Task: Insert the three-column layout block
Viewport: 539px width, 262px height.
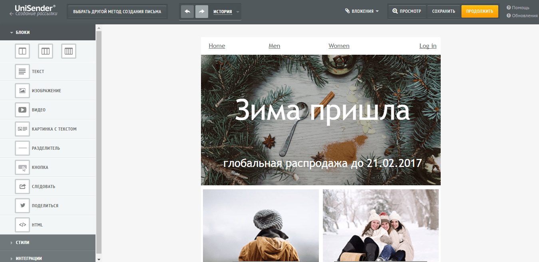Action: [x=46, y=51]
